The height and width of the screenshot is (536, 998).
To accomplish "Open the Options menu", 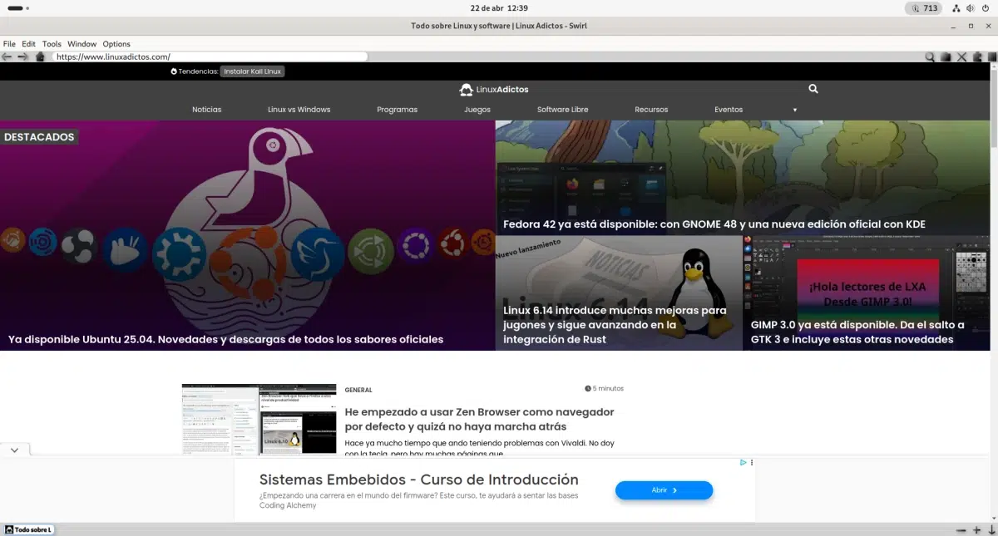I will (x=116, y=44).
